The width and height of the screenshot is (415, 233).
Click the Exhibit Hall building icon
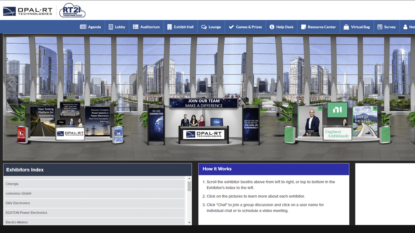click(x=170, y=27)
